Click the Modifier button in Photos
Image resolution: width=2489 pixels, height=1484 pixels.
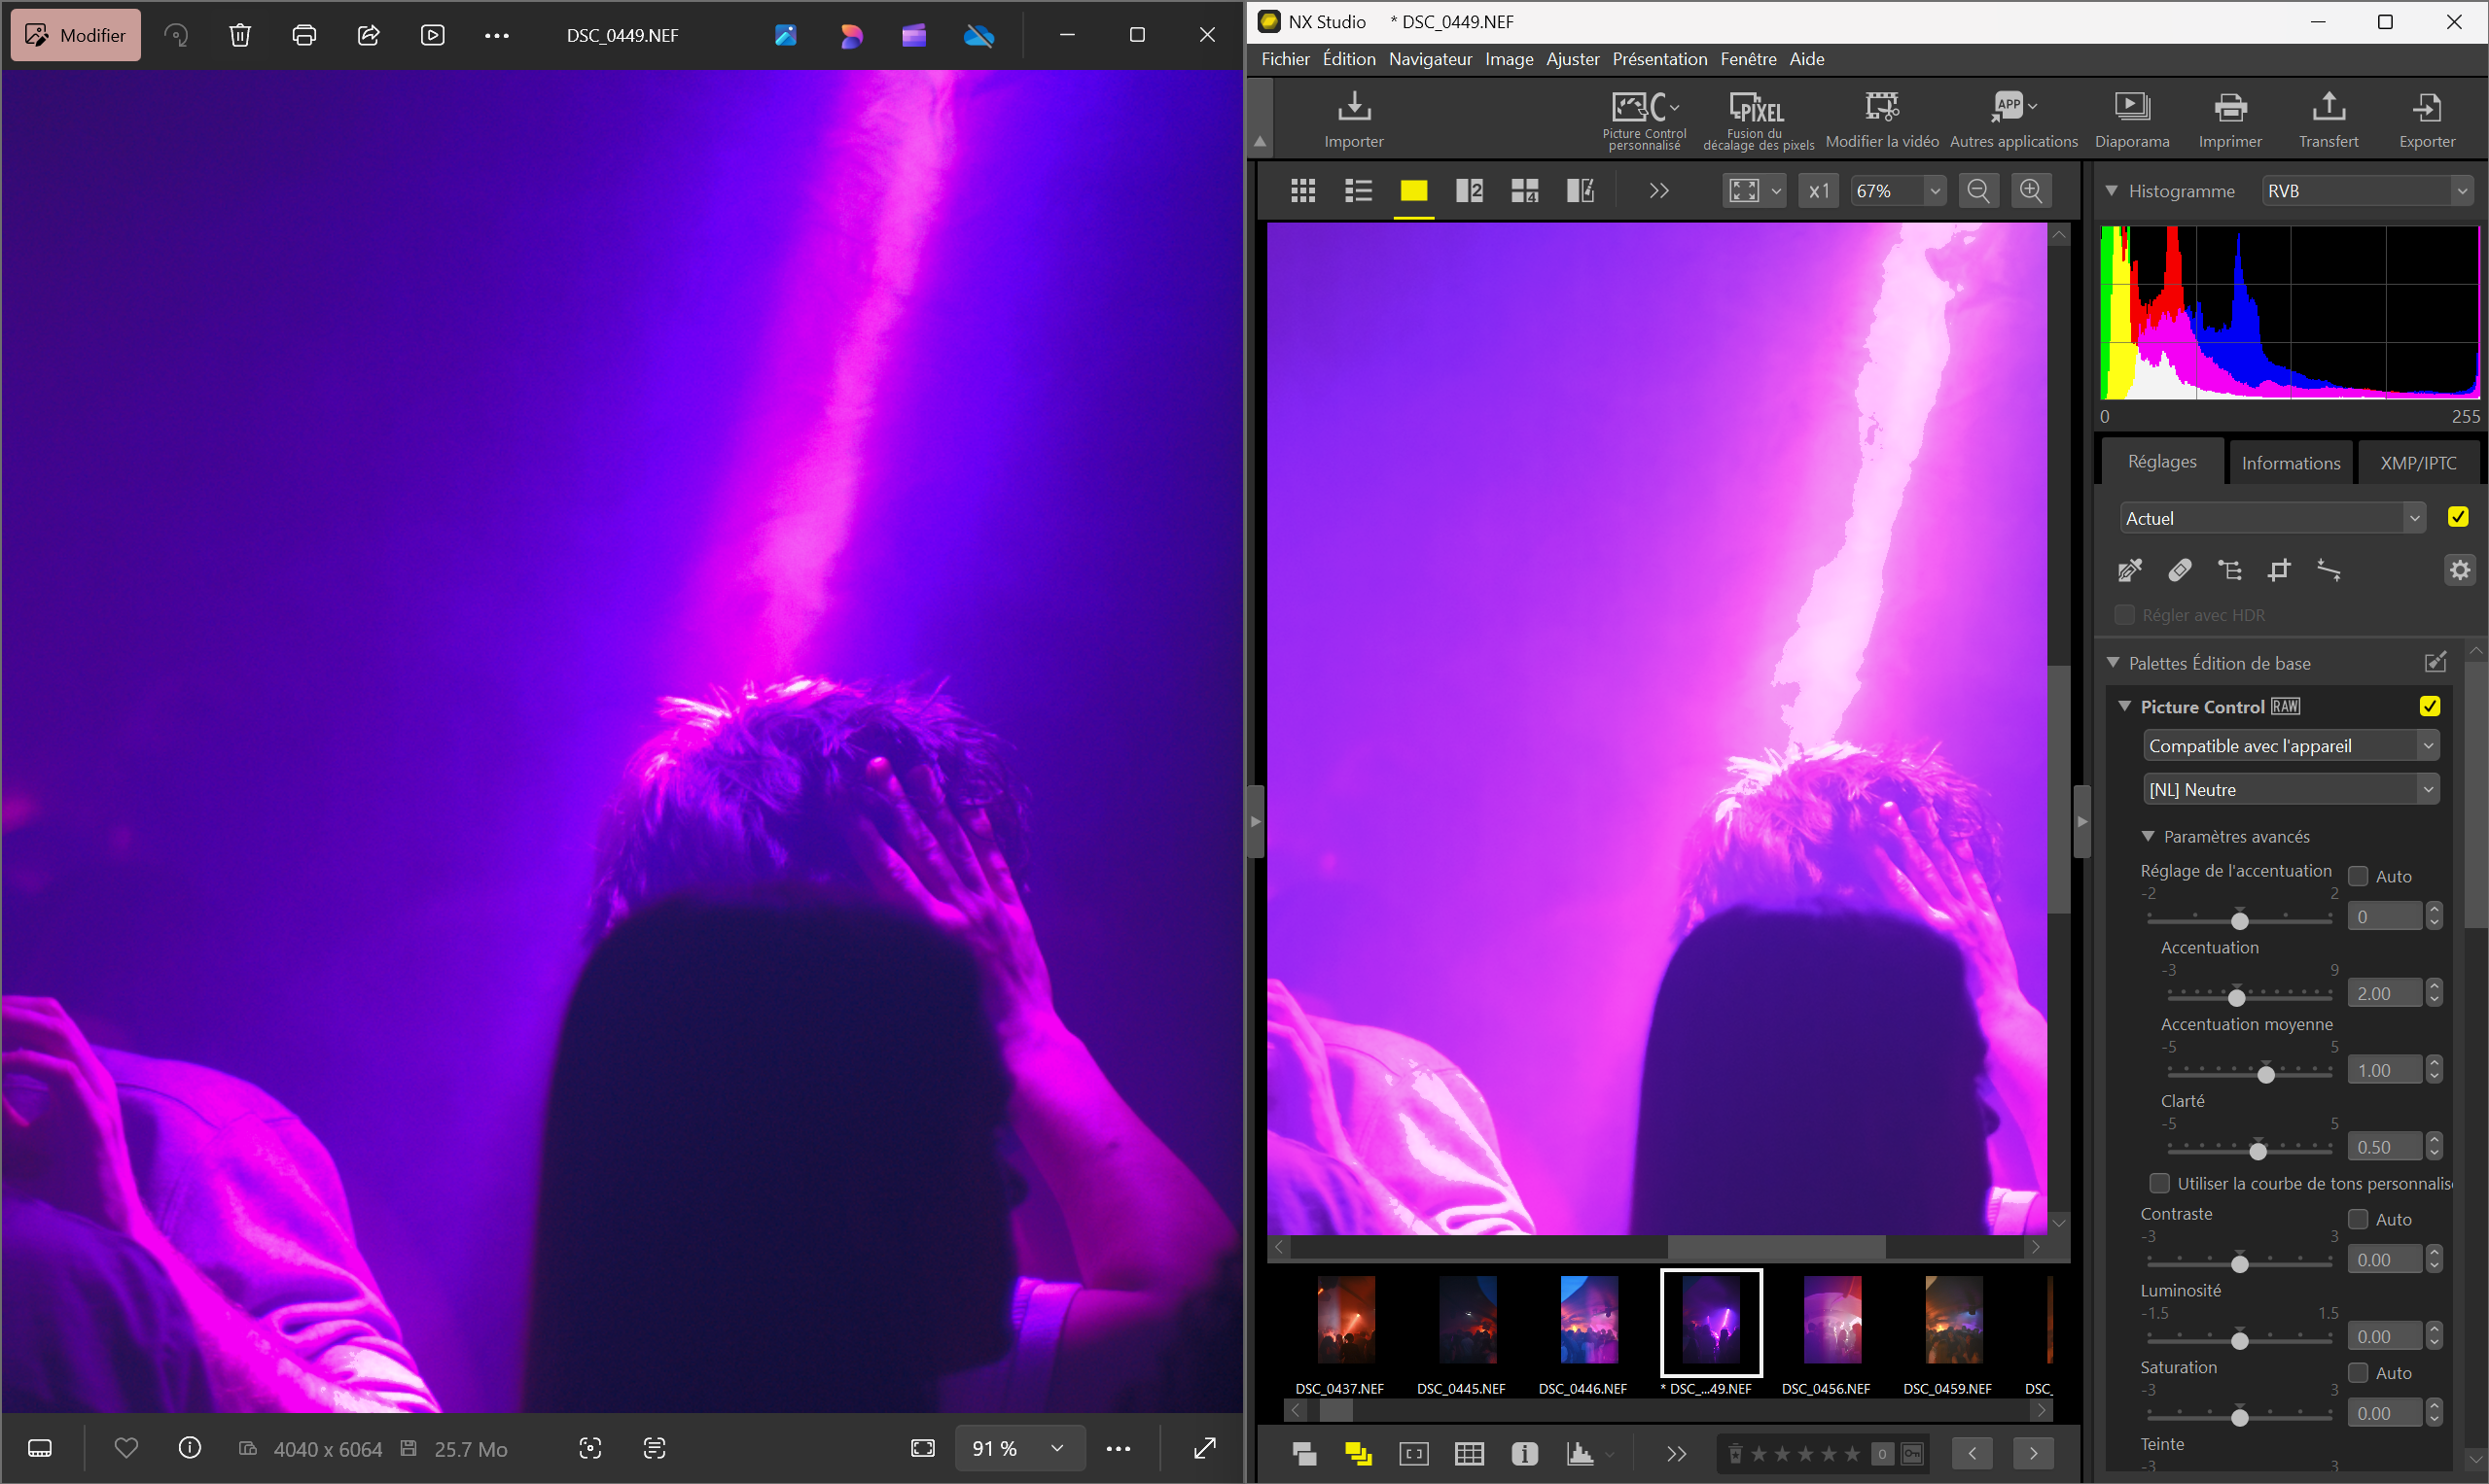click(76, 35)
